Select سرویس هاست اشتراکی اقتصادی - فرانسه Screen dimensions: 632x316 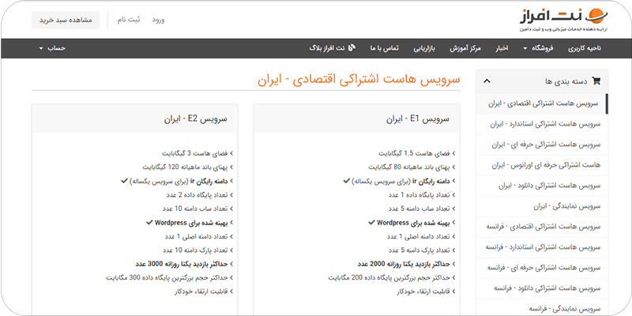click(x=543, y=227)
